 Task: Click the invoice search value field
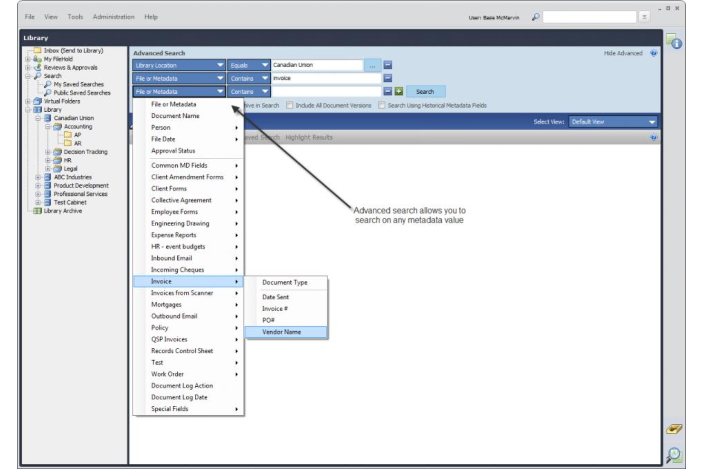326,78
